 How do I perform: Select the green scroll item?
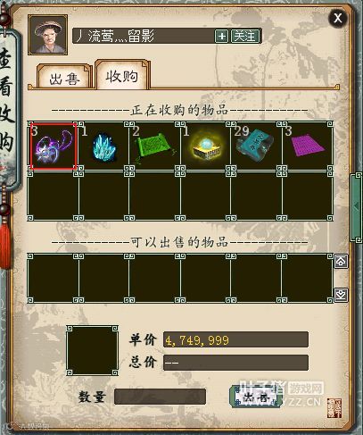click(154, 146)
